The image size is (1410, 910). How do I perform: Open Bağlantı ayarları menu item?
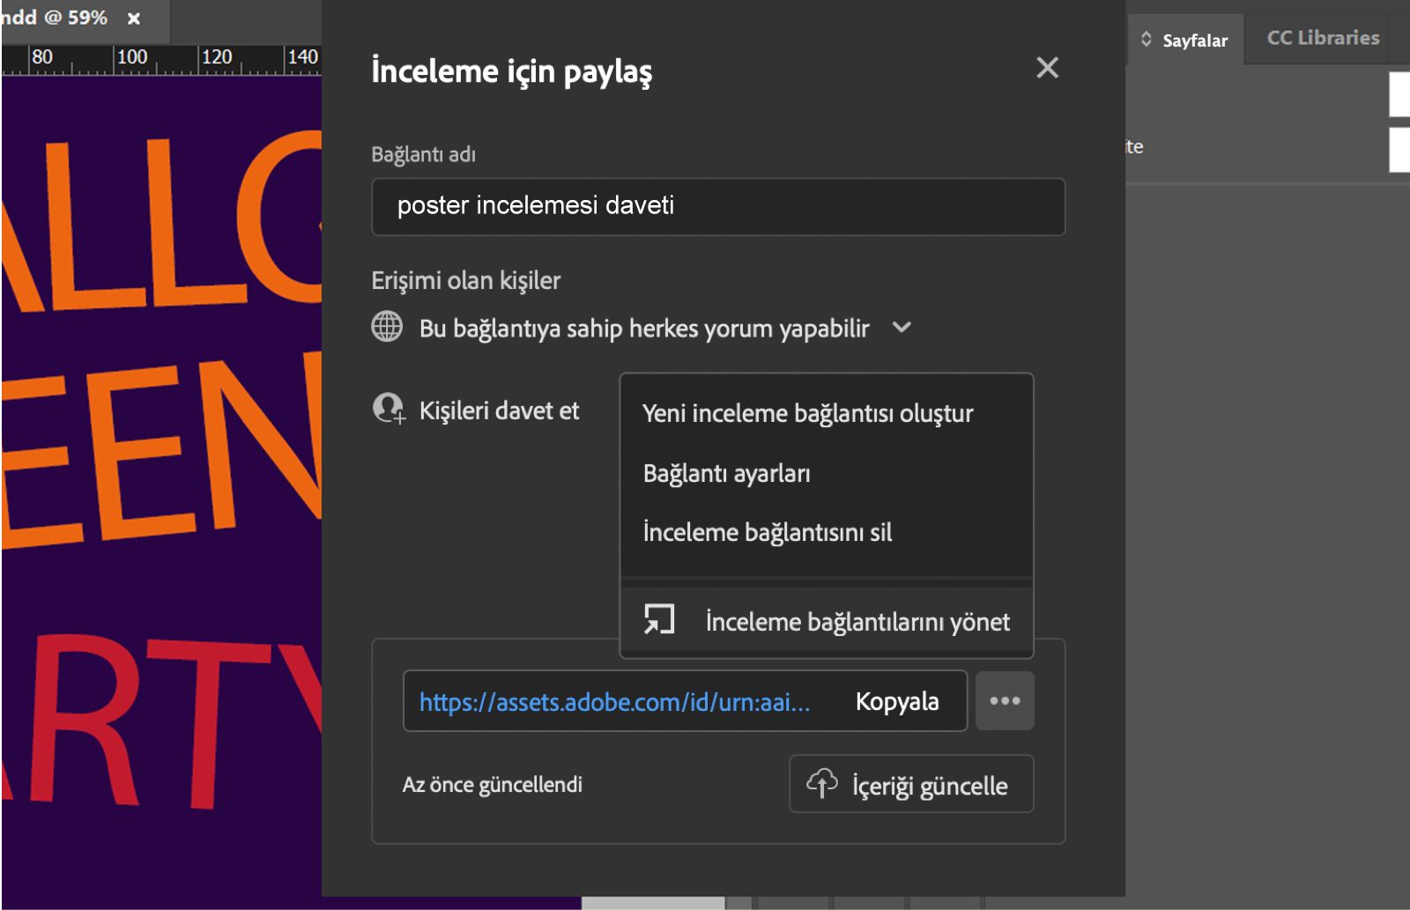pos(826,473)
